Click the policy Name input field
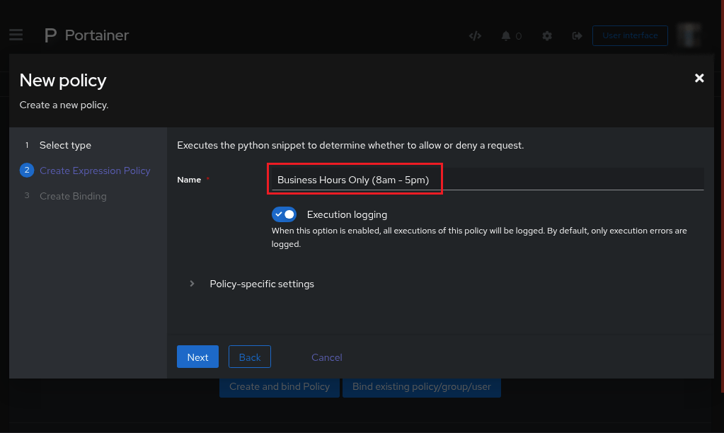 [x=485, y=180]
